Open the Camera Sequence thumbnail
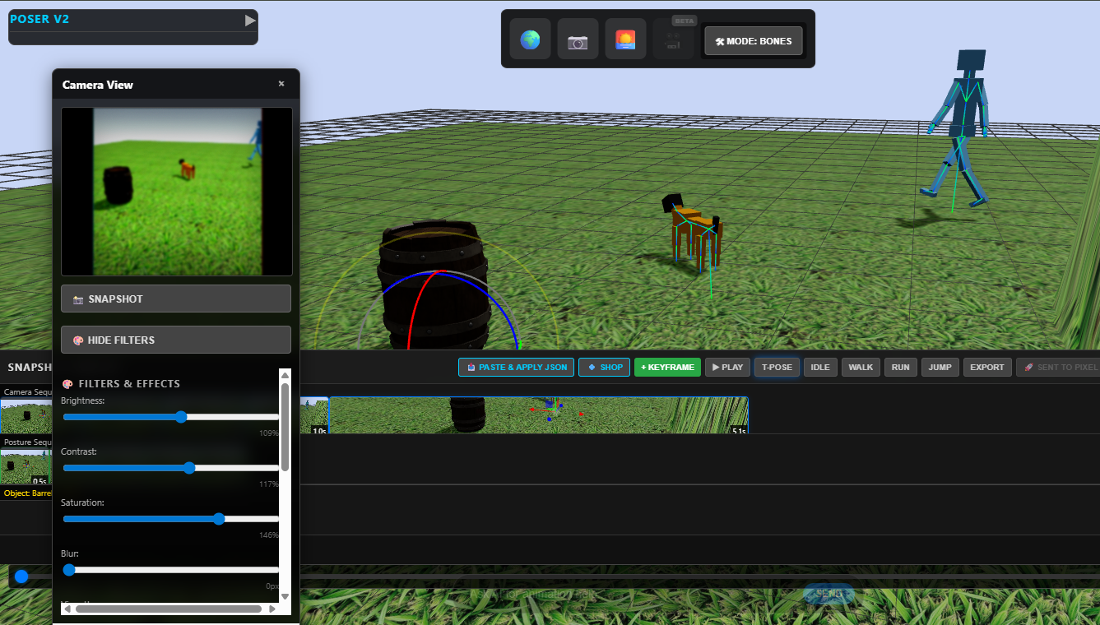 click(25, 415)
